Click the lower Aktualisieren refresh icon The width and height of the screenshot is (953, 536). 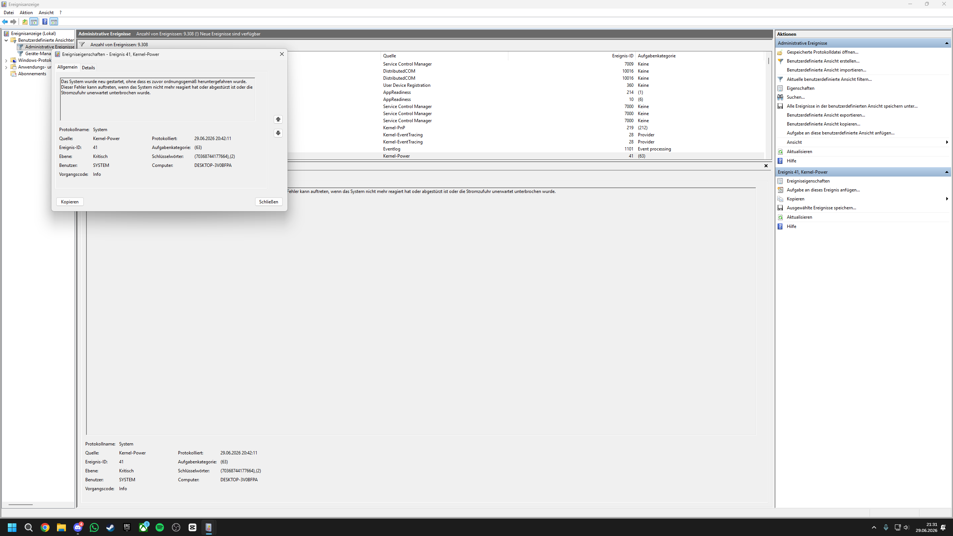[x=780, y=217]
